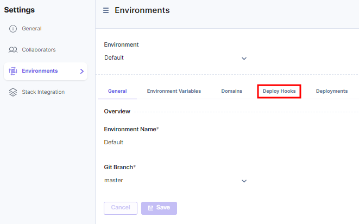The image size is (359, 224).
Task: Select the General tab
Action: [x=117, y=91]
